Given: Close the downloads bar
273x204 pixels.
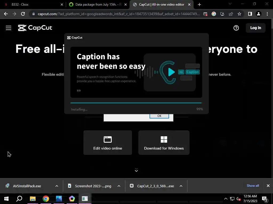Looking at the screenshot, I should [x=268, y=186].
